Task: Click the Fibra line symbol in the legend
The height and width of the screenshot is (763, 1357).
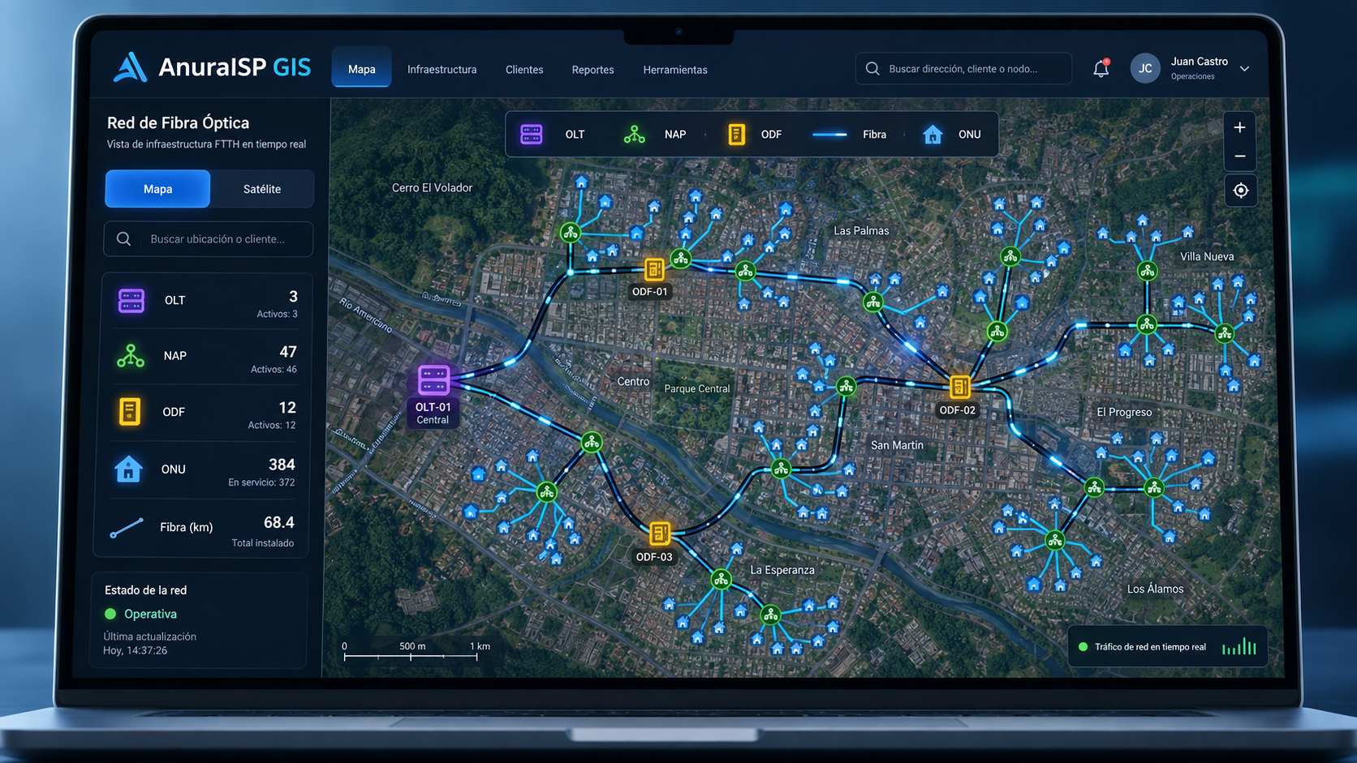Action: click(x=829, y=135)
